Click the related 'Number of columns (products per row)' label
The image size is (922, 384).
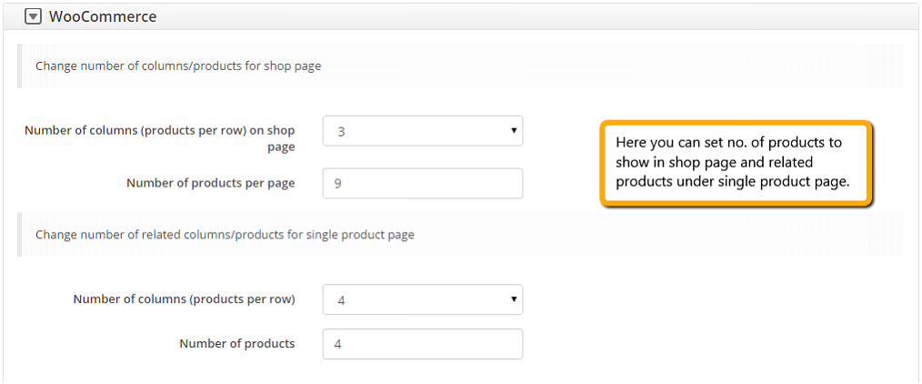pos(184,298)
